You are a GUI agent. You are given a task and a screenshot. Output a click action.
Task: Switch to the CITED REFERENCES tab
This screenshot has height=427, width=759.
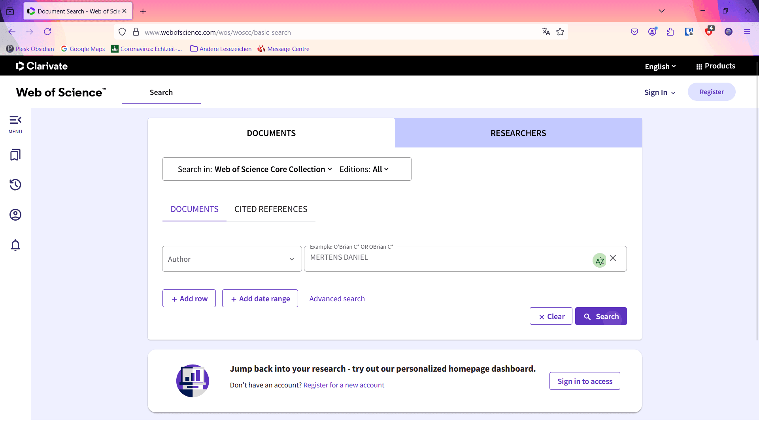(x=271, y=209)
